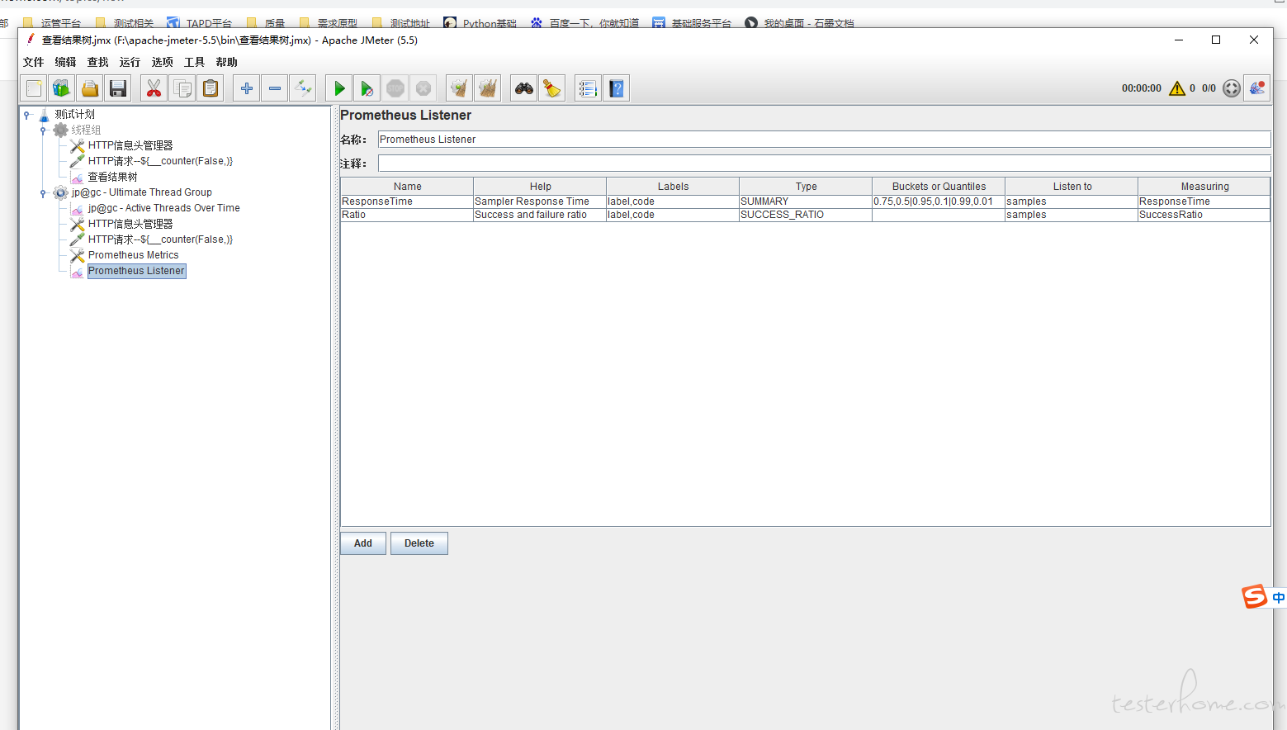Click the Clear All brooms icon
Screen dimensions: 1287x730
pos(488,88)
